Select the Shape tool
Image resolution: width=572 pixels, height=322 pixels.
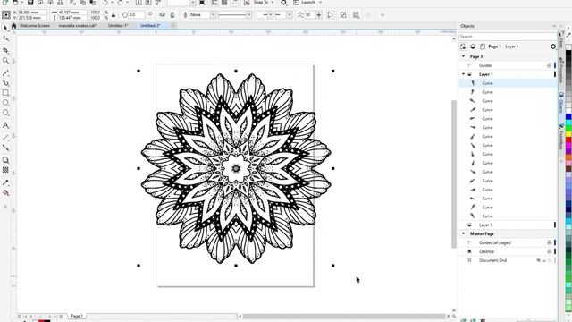(x=5, y=38)
